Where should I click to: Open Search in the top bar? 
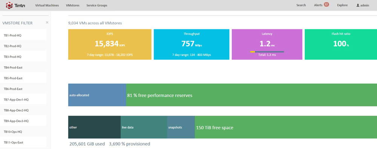point(301,5)
